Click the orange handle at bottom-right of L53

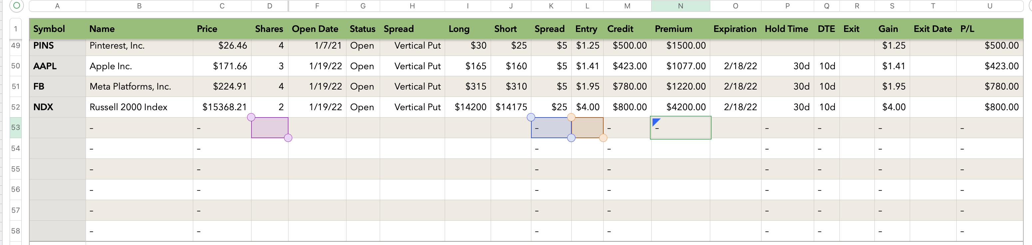603,138
